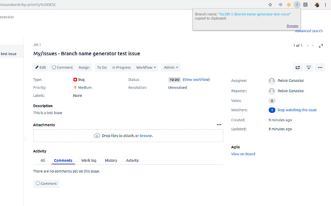Click the export issue icon button
Viewport: 331px width, 206px height.
tap(309, 67)
